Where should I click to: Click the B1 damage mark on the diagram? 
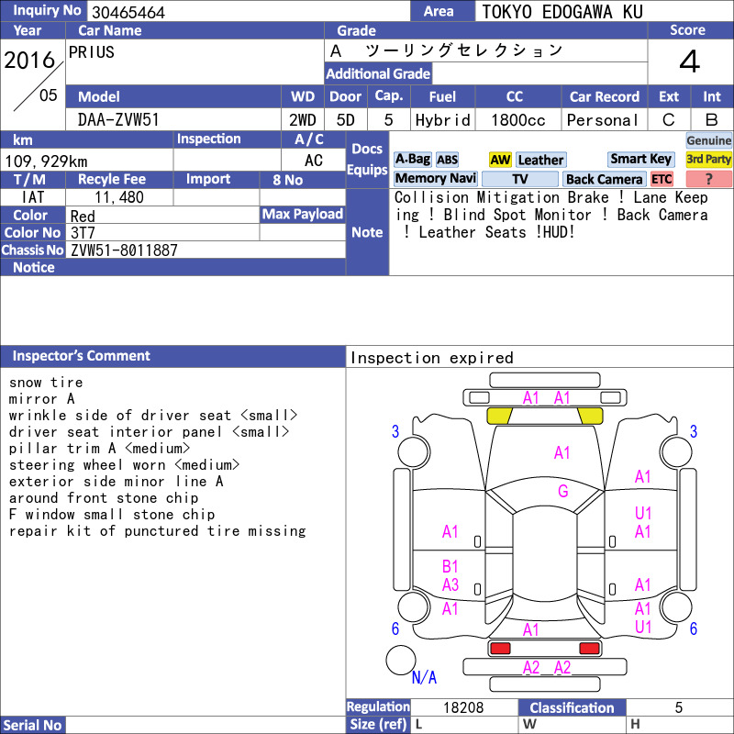pos(450,567)
